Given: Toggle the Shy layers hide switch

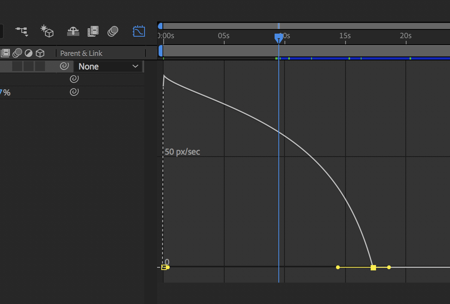Looking at the screenshot, I should click(72, 31).
